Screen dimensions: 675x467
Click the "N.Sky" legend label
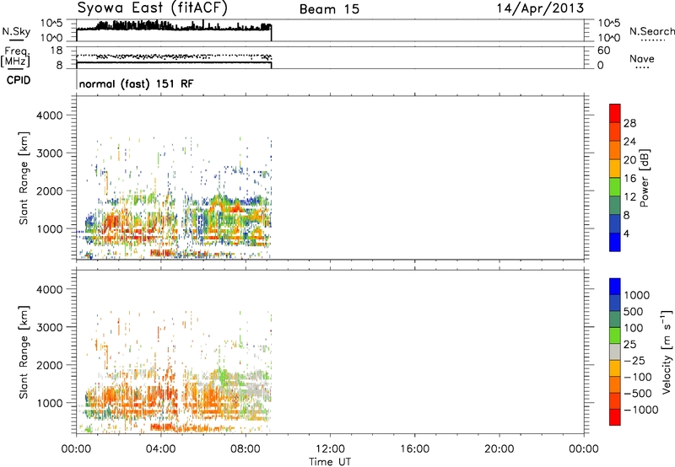pyautogui.click(x=16, y=31)
